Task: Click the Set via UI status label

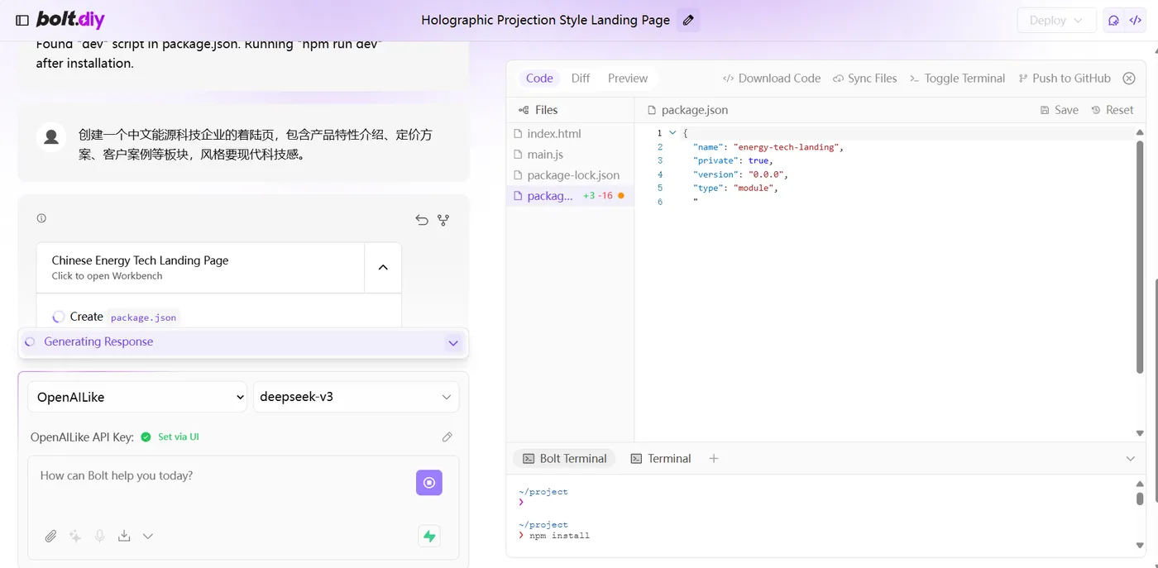Action: (179, 437)
